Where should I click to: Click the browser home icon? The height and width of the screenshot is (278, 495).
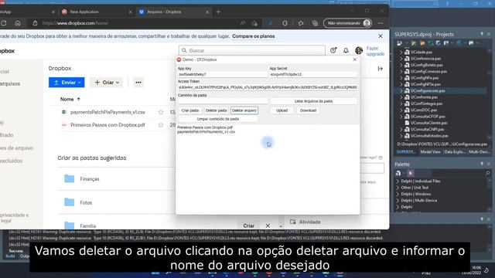(x=18, y=23)
